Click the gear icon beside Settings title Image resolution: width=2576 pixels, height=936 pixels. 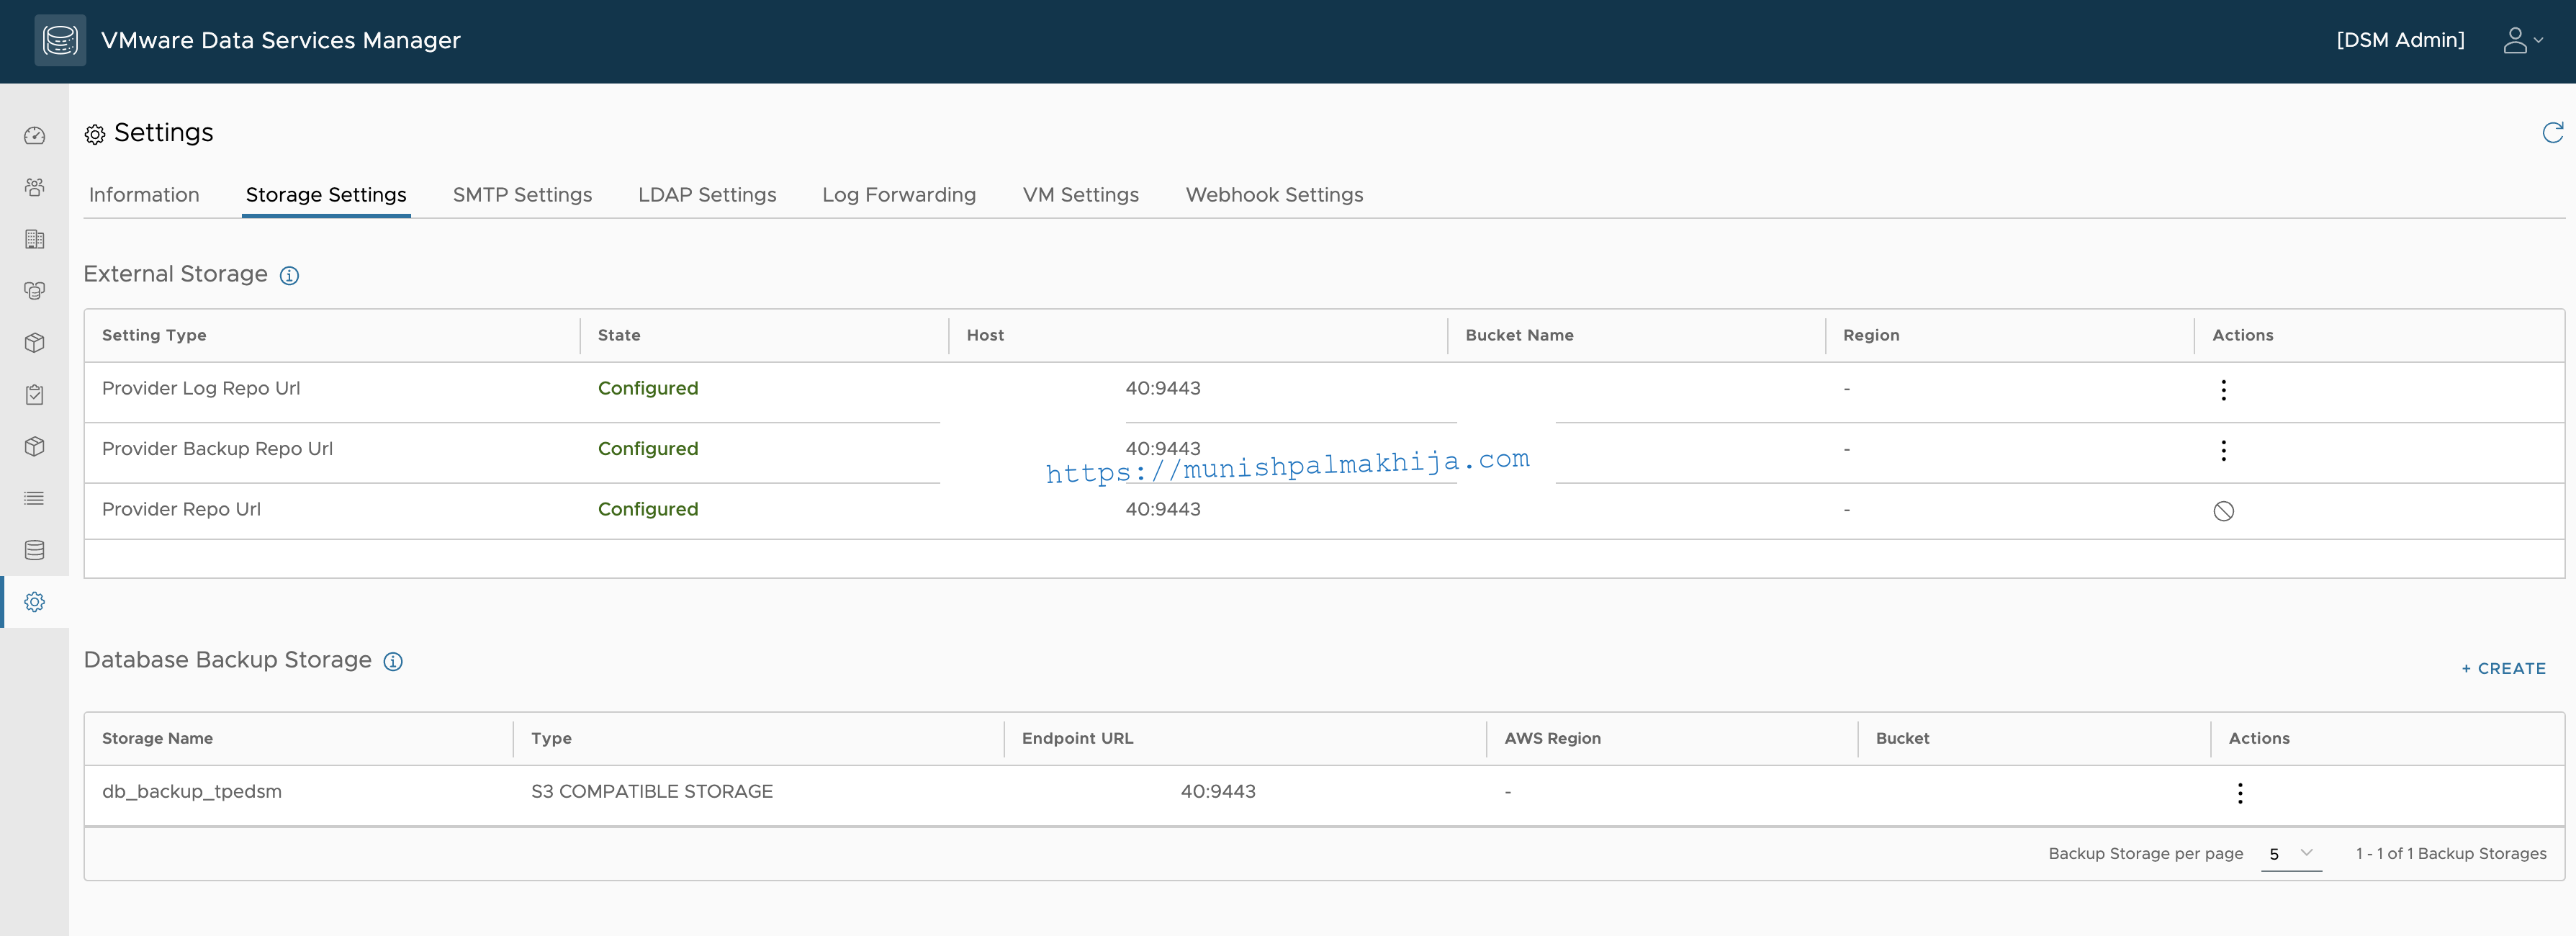(95, 135)
